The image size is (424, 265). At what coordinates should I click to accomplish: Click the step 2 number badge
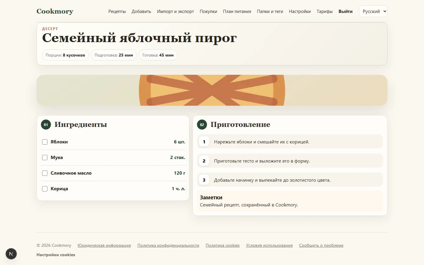204,161
